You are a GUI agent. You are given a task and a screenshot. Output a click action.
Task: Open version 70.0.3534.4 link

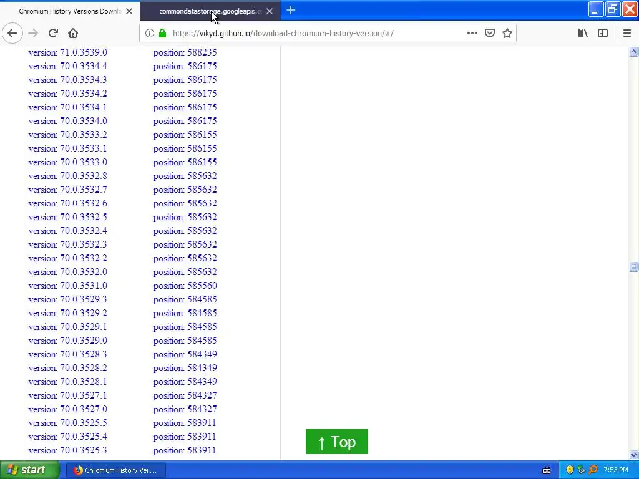(x=67, y=66)
